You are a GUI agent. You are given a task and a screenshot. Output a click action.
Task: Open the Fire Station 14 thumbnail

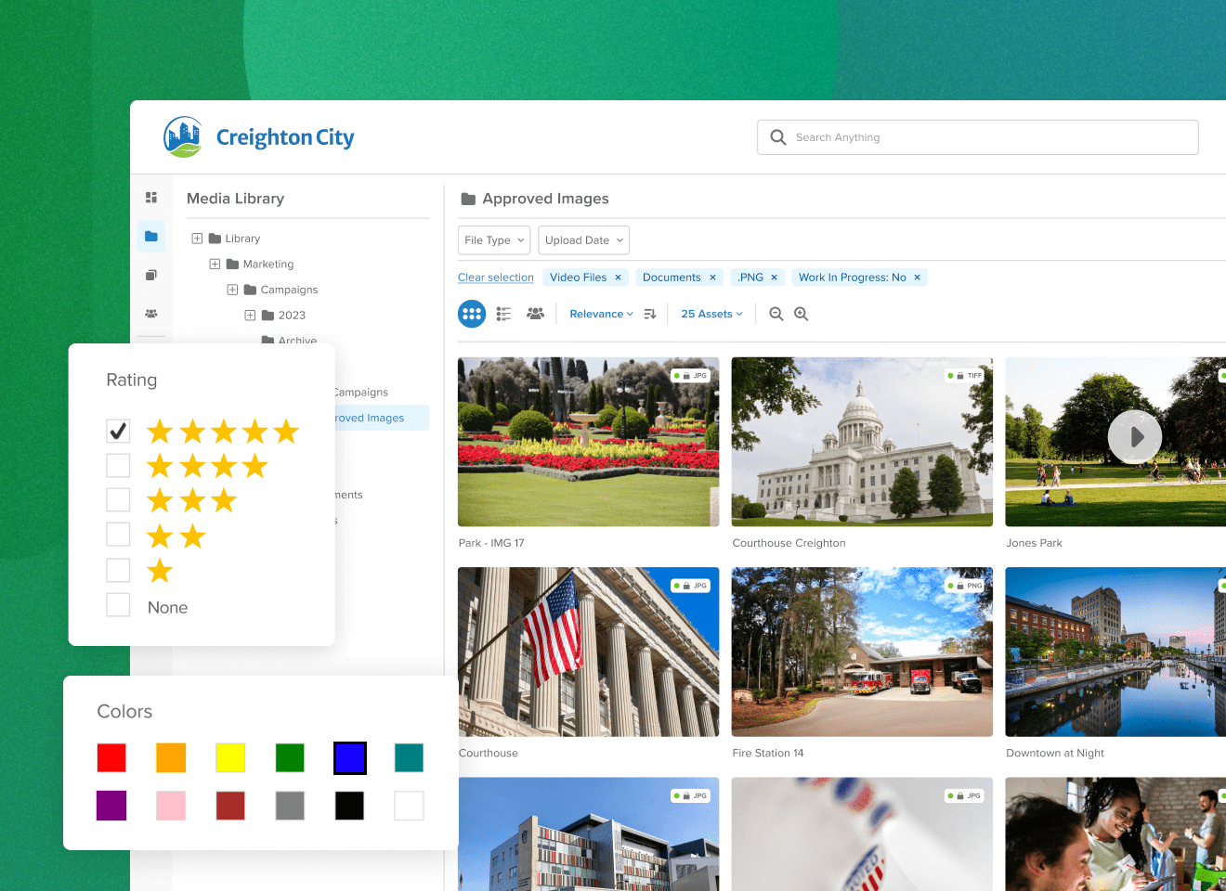click(862, 652)
